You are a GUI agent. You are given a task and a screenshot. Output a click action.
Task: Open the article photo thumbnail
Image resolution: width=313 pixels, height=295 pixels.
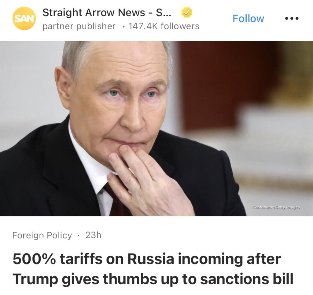[156, 129]
